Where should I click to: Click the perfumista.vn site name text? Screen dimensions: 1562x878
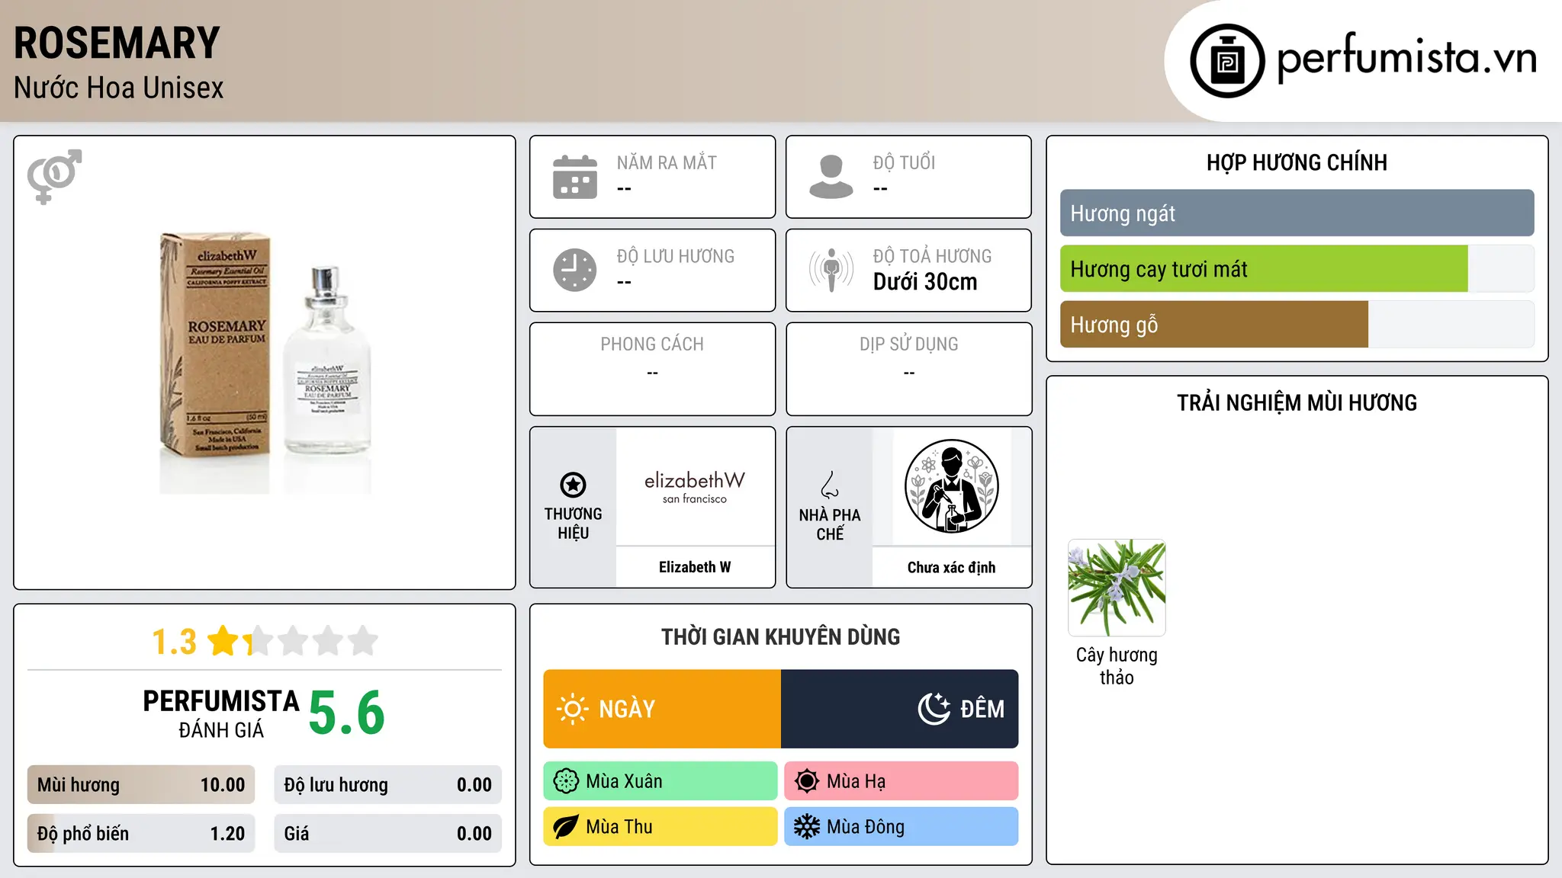[x=1407, y=58]
